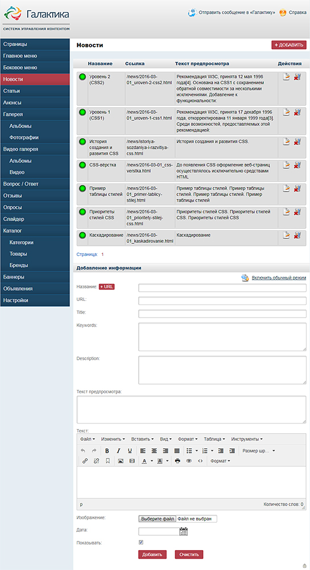Insert bulleted list in editor
The width and height of the screenshot is (310, 570).
tap(189, 451)
